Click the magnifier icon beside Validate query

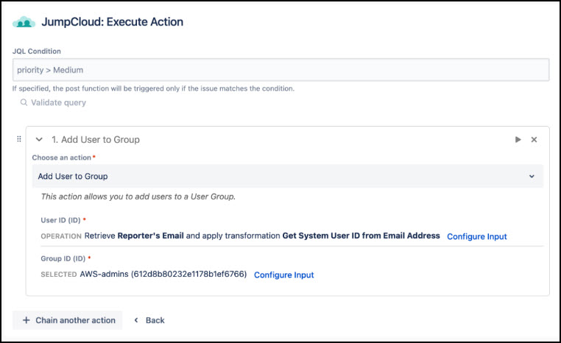(24, 103)
